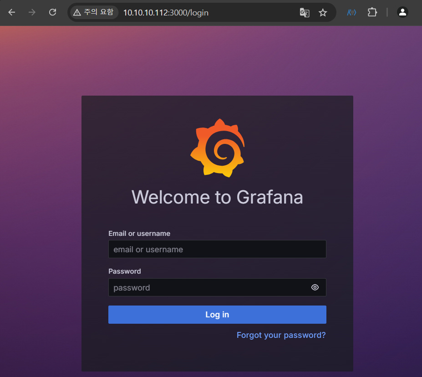Click the Grafana logo
Image resolution: width=422 pixels, height=377 pixels.
[218, 148]
